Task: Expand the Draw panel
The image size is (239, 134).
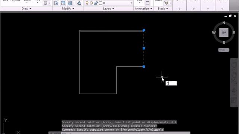Action: (27, 9)
